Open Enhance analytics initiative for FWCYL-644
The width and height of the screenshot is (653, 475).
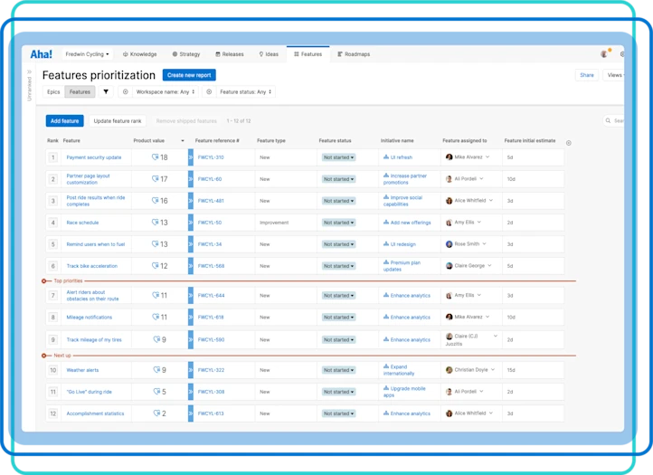411,296
